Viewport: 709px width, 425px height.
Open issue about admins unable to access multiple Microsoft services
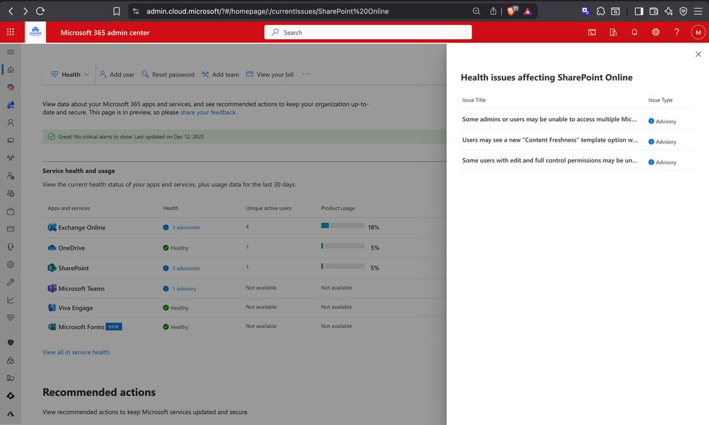[549, 119]
